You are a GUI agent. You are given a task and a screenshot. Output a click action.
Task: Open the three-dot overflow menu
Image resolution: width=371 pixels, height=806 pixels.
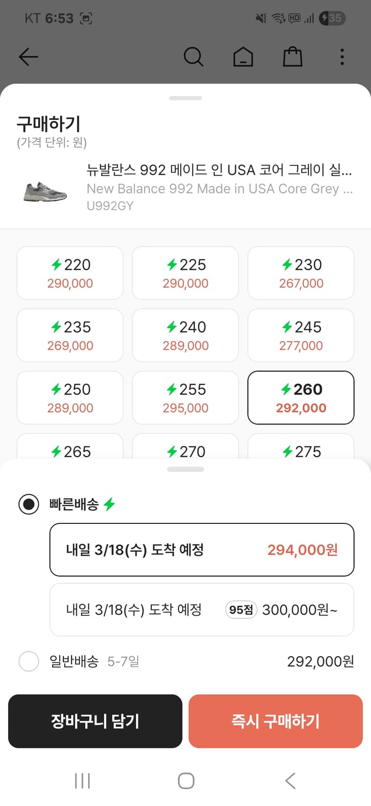342,56
